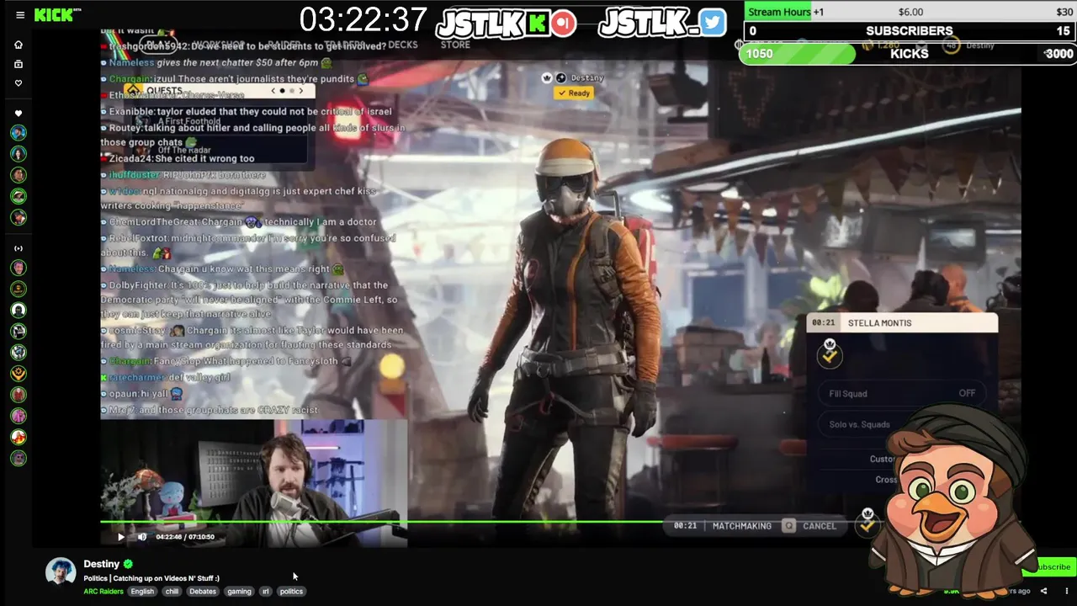
Task: Click the Destiny channel name
Action: (x=101, y=564)
